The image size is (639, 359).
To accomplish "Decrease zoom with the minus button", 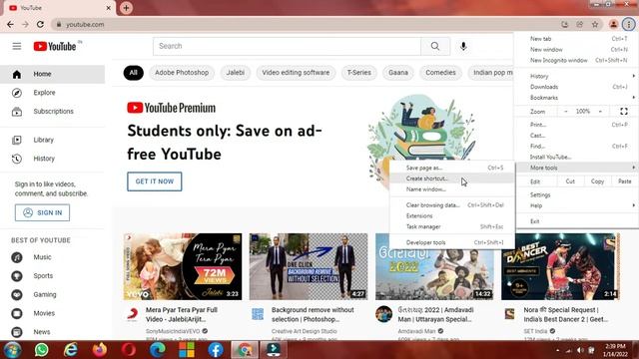I will tap(566, 111).
